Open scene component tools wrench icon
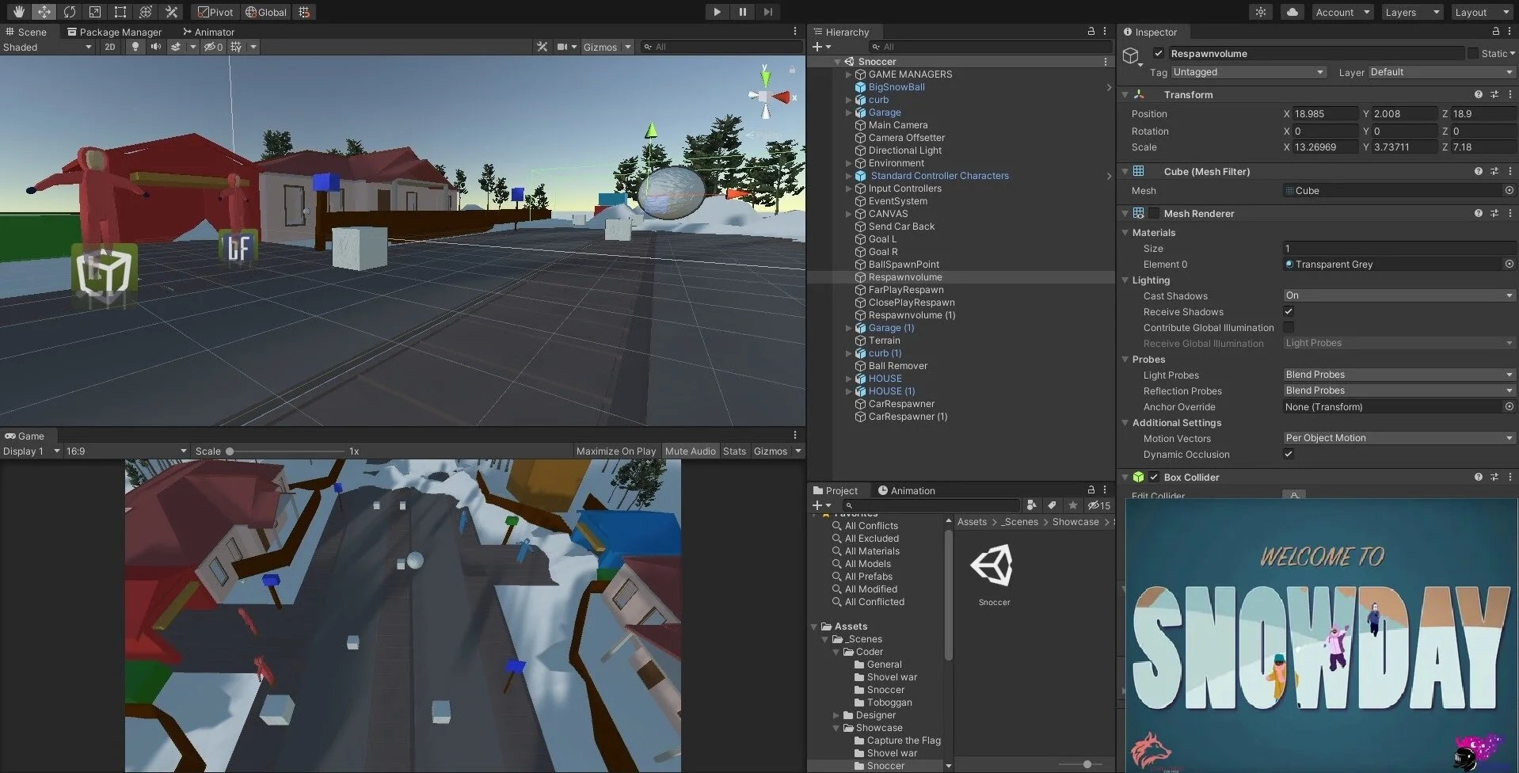The height and width of the screenshot is (773, 1519). [x=542, y=47]
